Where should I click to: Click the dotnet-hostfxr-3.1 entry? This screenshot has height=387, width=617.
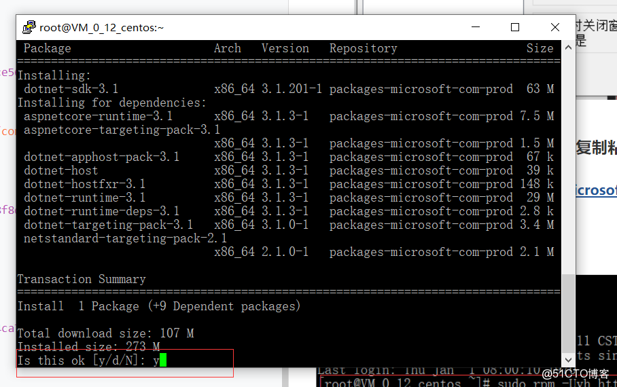point(85,184)
